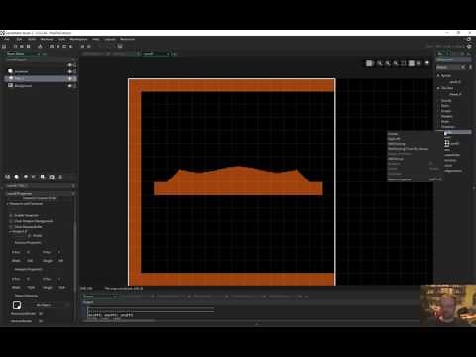476x357 pixels.
Task: Toggle the Viewport 0 Visible checkbox
Action: [x=29, y=236]
